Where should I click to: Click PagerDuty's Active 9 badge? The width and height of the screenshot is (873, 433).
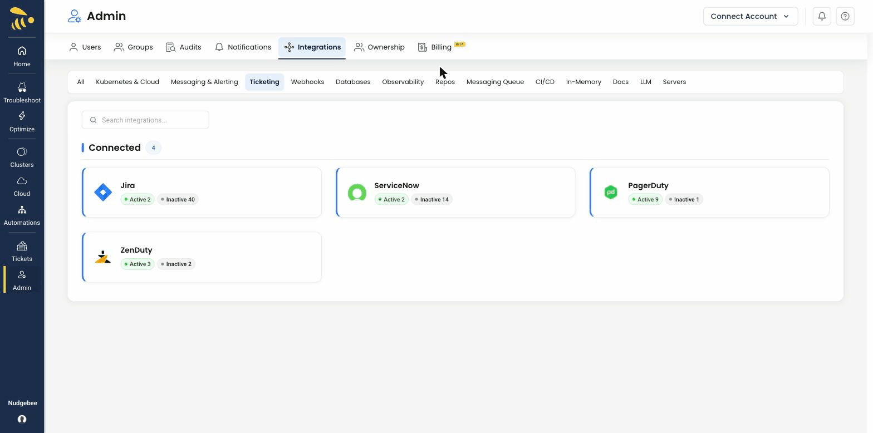(x=645, y=199)
